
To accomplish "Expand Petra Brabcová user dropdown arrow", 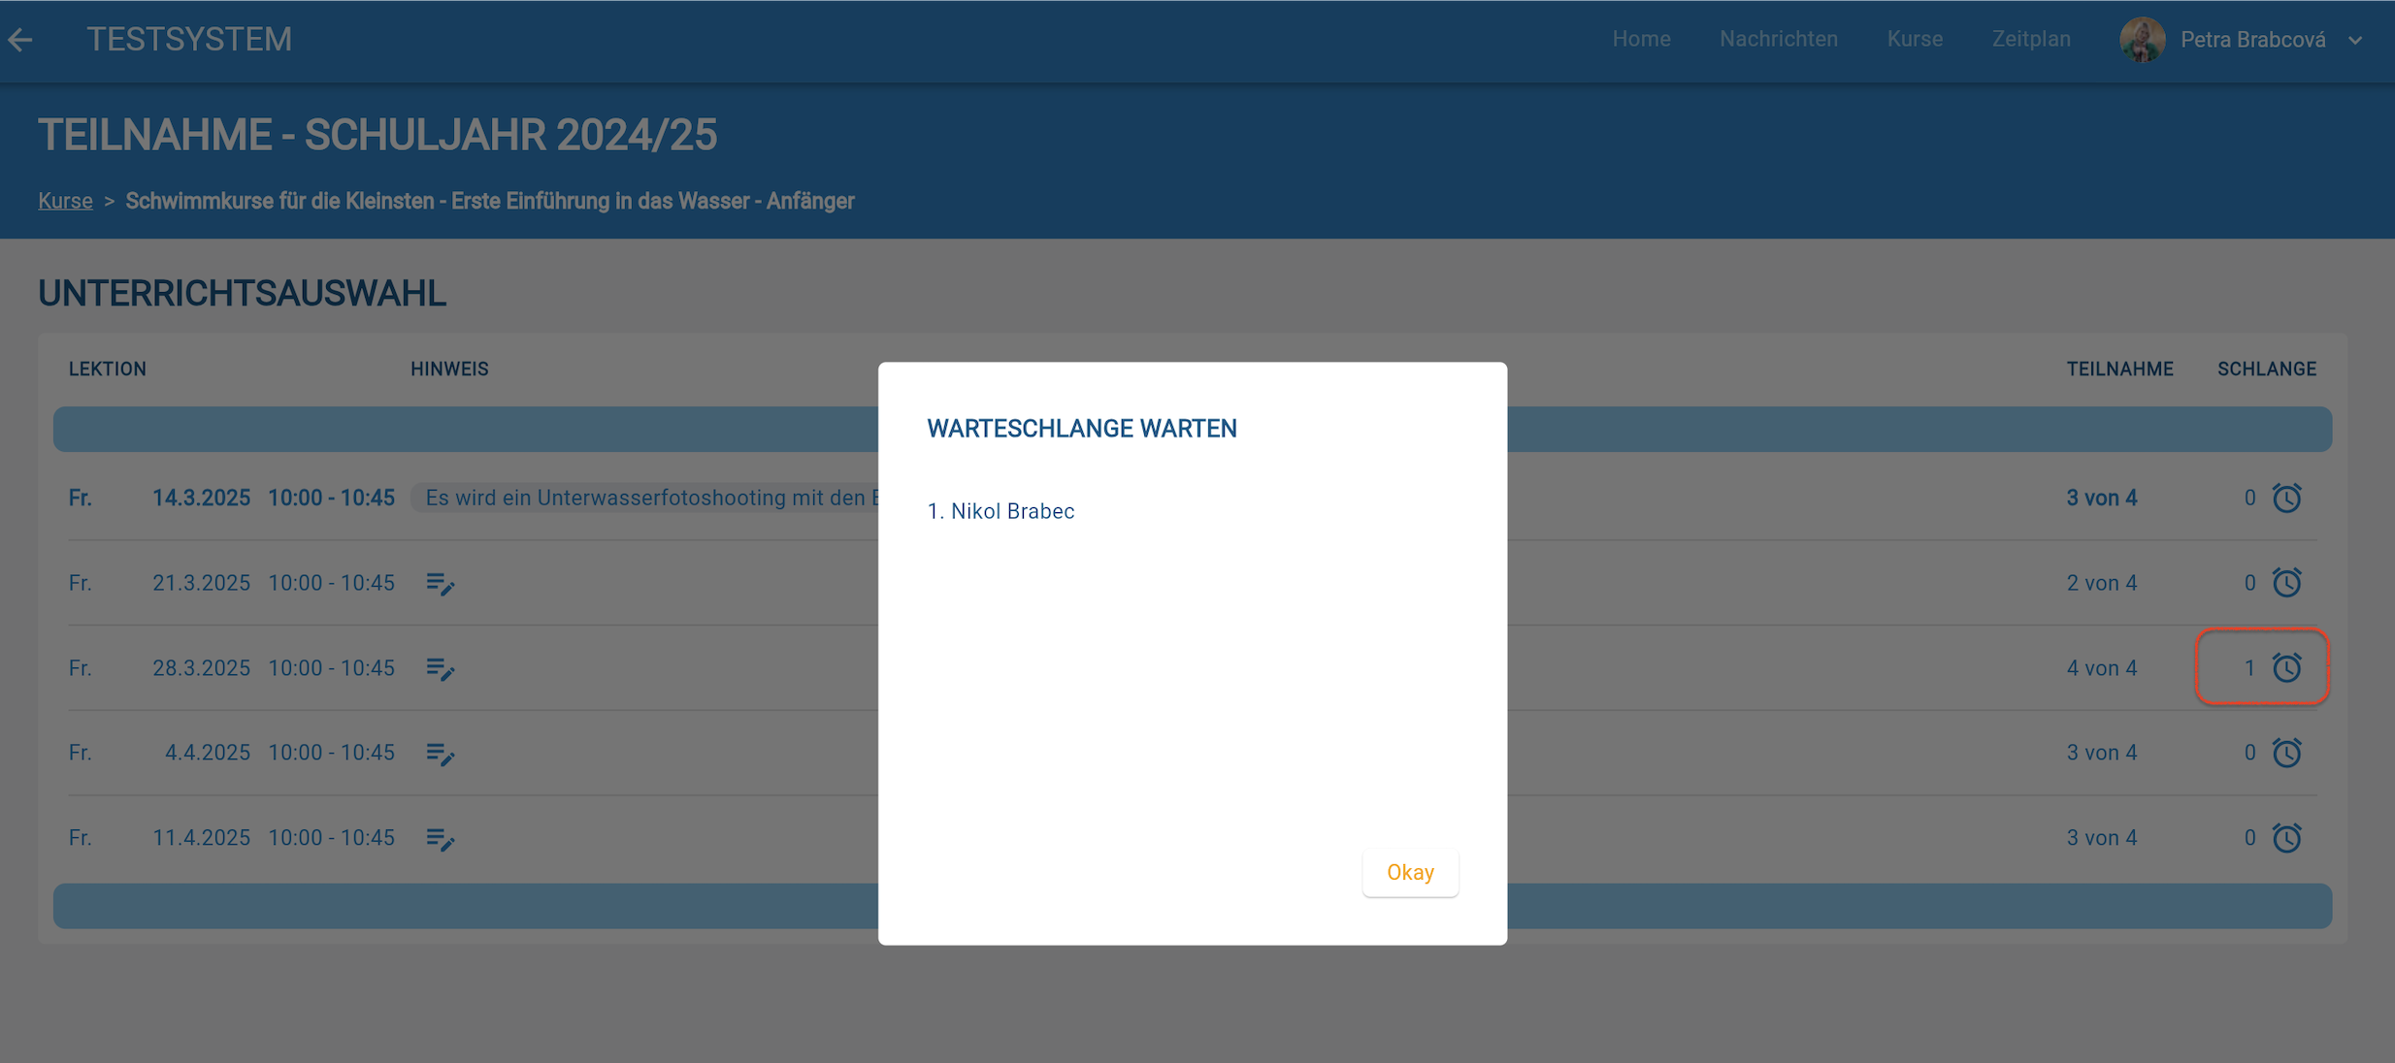I will click(x=2355, y=40).
